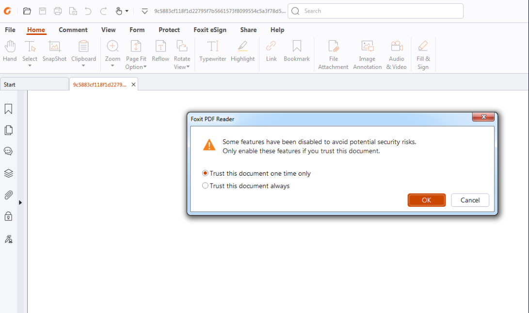Switch to the View ribbon tab
The height and width of the screenshot is (313, 529).
point(108,30)
